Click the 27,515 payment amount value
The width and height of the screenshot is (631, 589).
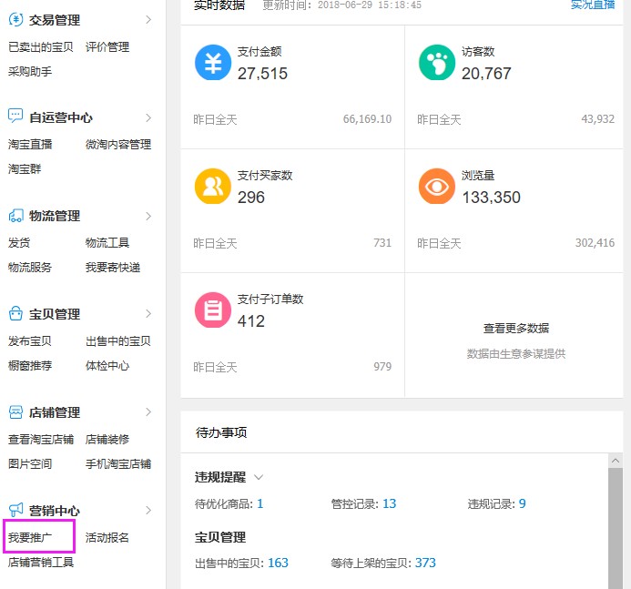(262, 74)
